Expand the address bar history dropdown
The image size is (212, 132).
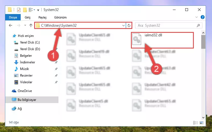[x=123, y=25]
